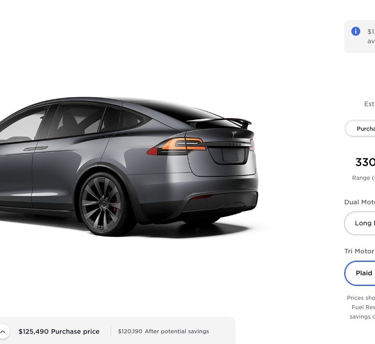Choose the Long Range trim option
The image size is (375, 344).
pyautogui.click(x=360, y=223)
